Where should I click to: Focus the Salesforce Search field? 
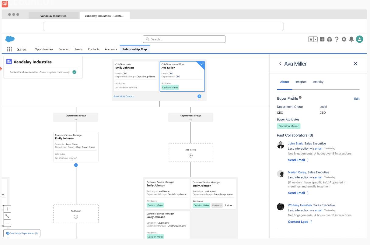[184, 39]
